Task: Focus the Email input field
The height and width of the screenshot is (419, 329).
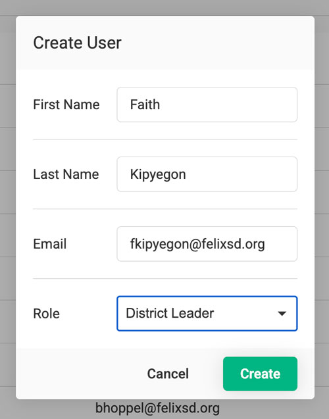Action: click(207, 244)
